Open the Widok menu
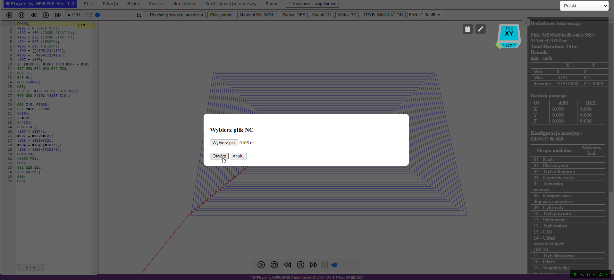The height and width of the screenshot is (280, 614). point(133,4)
